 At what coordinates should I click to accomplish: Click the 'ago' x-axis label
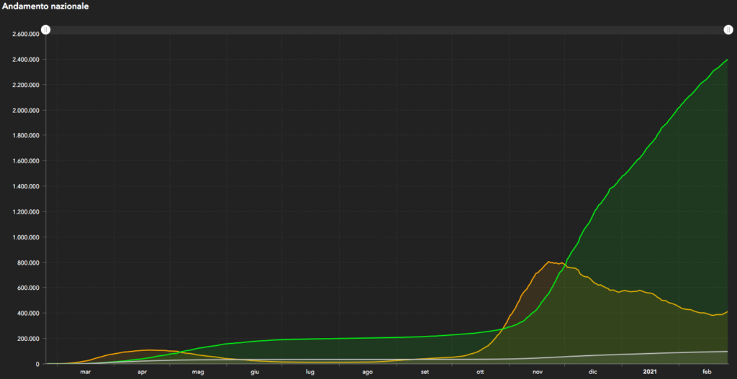tap(367, 372)
